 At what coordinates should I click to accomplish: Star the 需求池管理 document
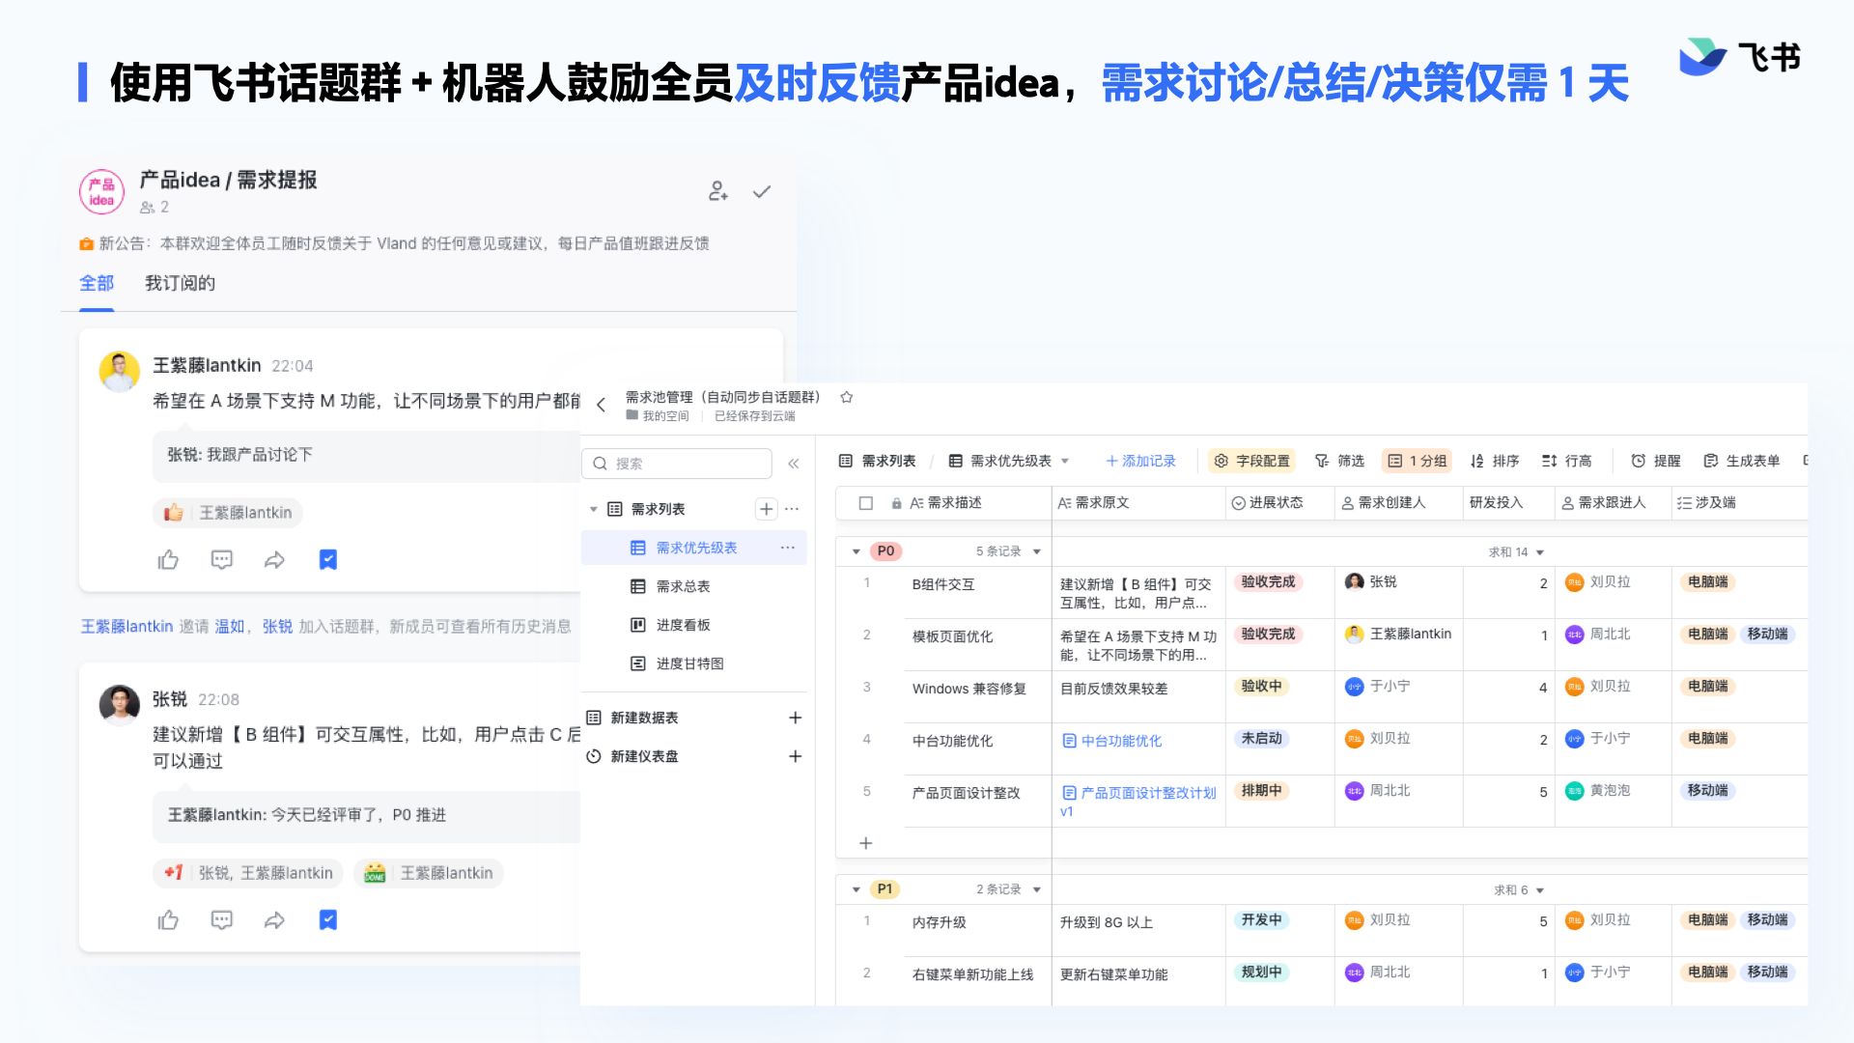coord(847,397)
